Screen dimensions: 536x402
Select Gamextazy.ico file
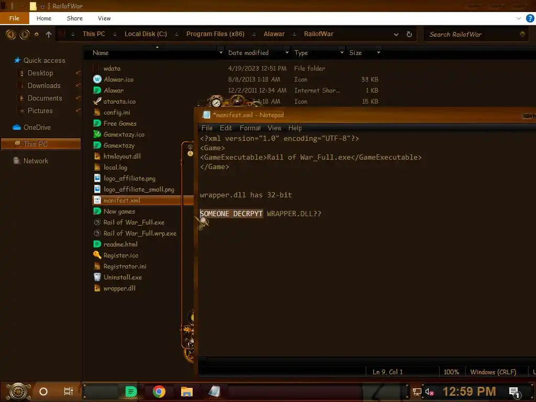pyautogui.click(x=124, y=135)
